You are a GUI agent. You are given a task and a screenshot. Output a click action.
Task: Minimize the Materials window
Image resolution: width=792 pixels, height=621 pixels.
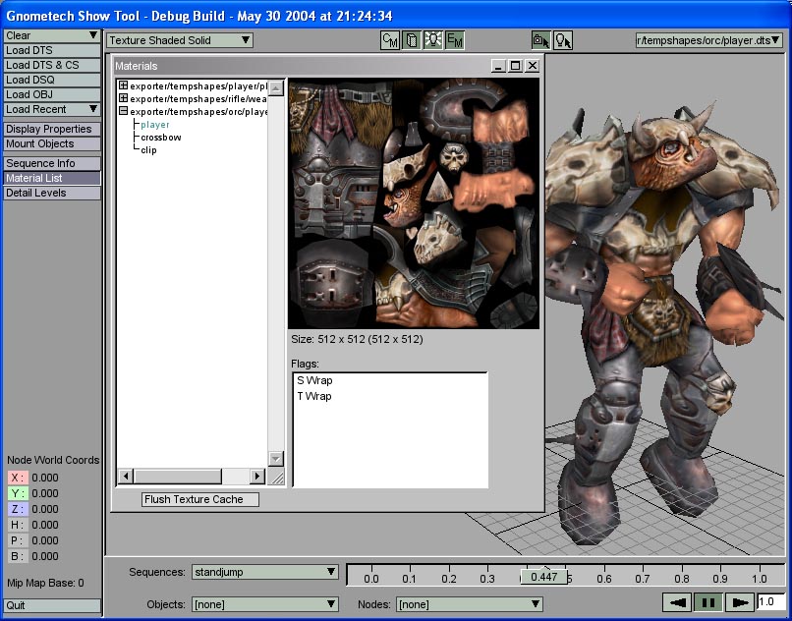(x=498, y=66)
